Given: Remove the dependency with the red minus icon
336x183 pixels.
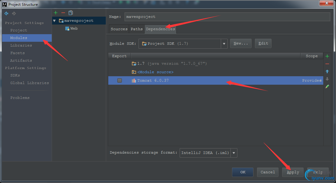Looking at the screenshot, I should click(x=327, y=64).
